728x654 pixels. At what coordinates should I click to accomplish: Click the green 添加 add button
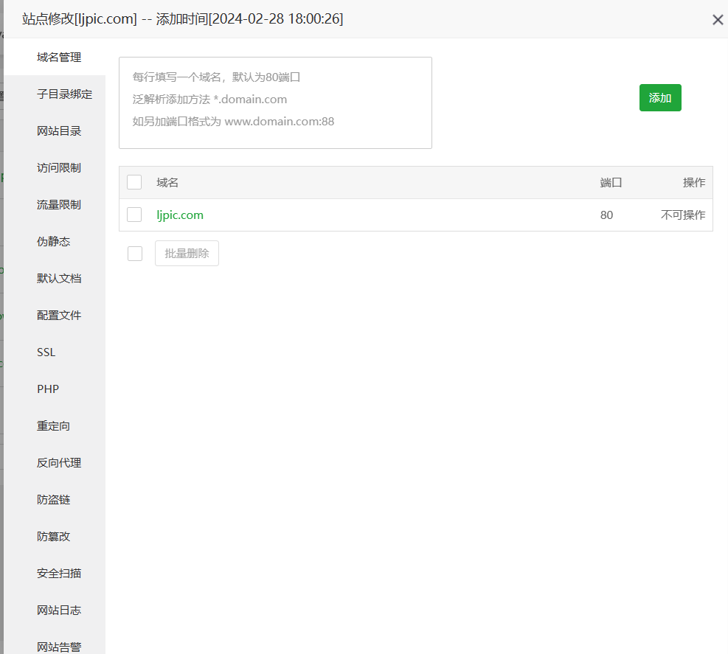659,97
